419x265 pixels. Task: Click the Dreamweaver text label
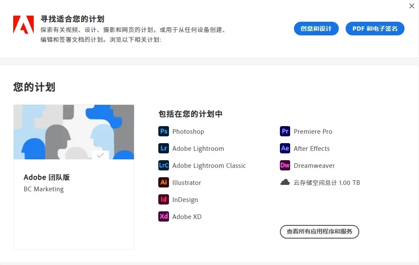click(314, 166)
